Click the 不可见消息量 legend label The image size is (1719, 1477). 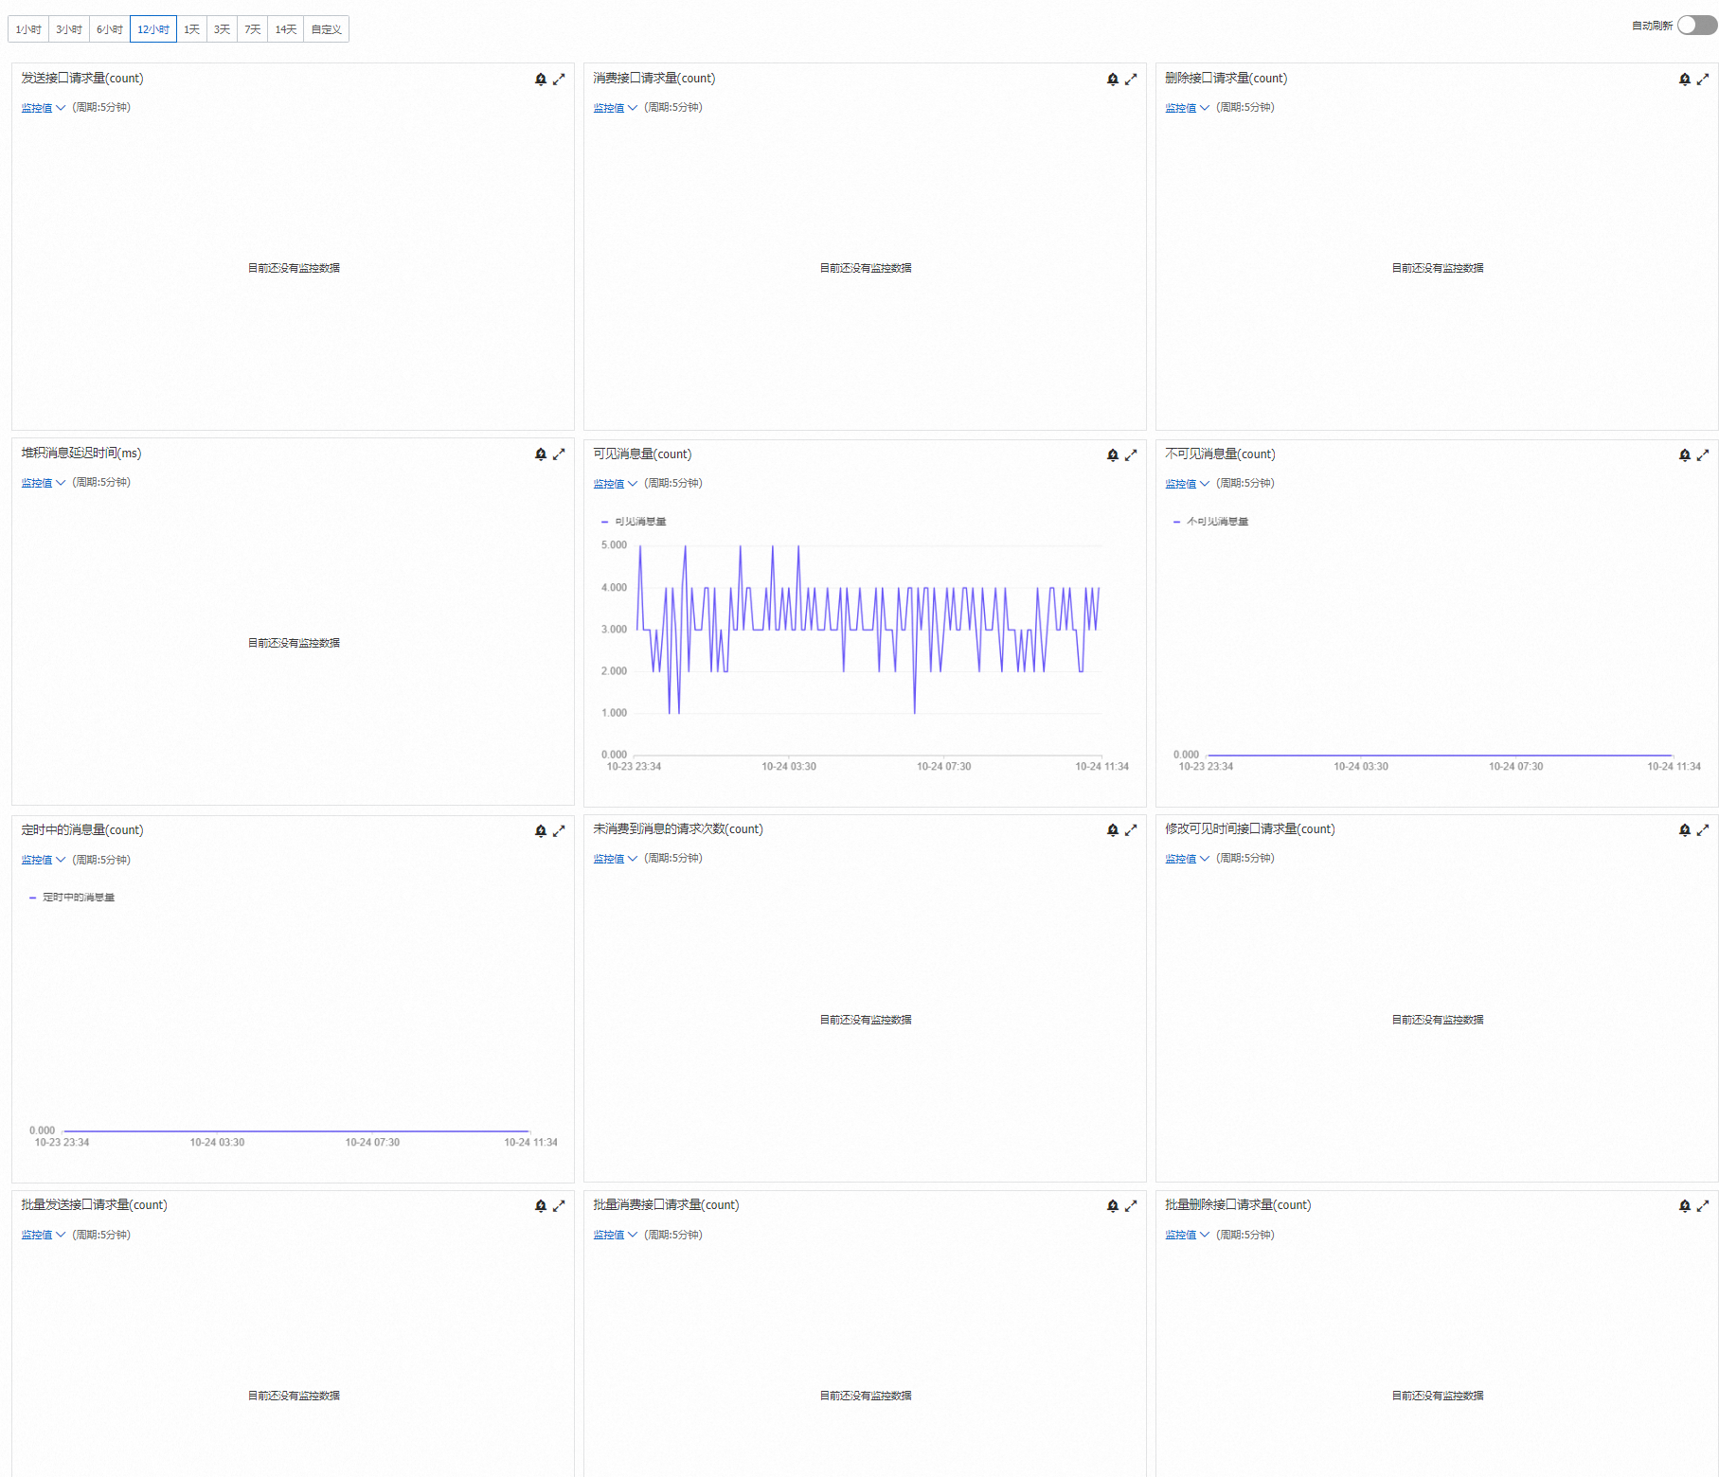1218,522
